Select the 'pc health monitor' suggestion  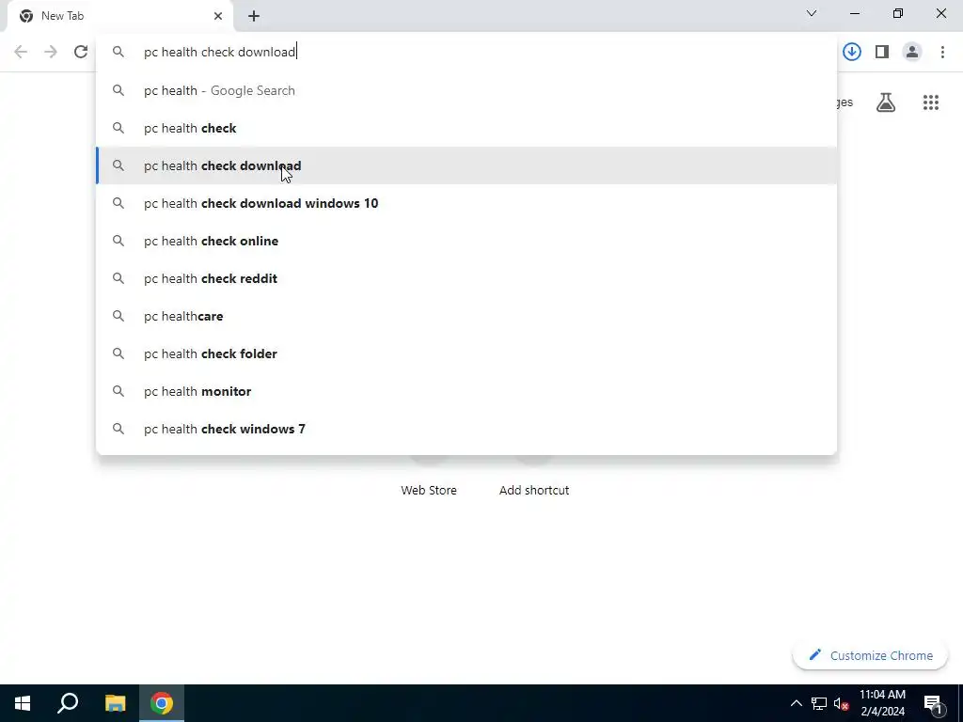click(466, 391)
